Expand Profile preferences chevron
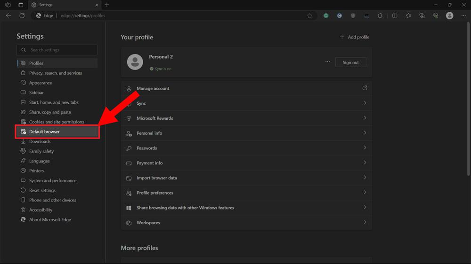Image resolution: width=471 pixels, height=264 pixels. point(365,193)
